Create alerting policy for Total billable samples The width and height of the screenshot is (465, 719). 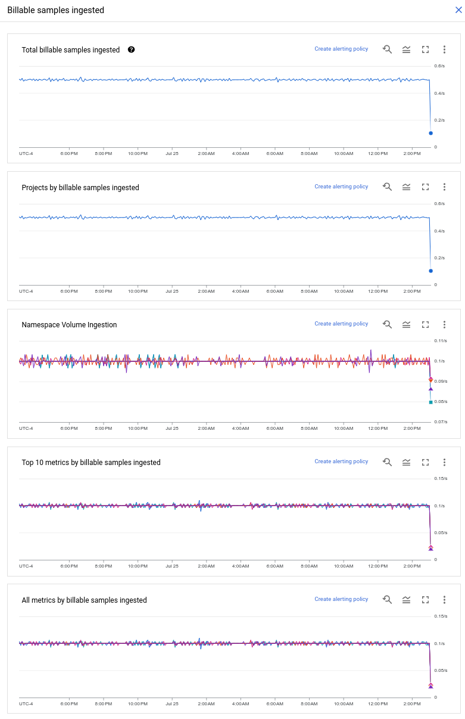click(x=341, y=48)
